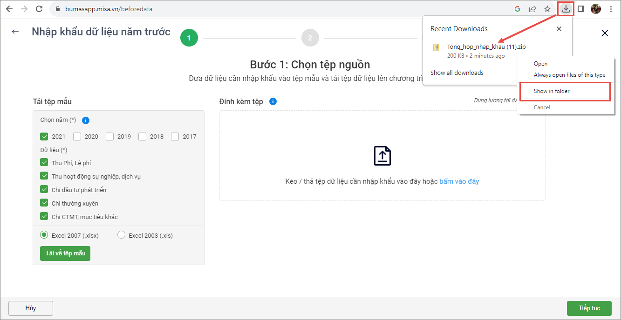Select the Excel 2003 (.xls) radio option
The width and height of the screenshot is (621, 320).
pos(122,235)
